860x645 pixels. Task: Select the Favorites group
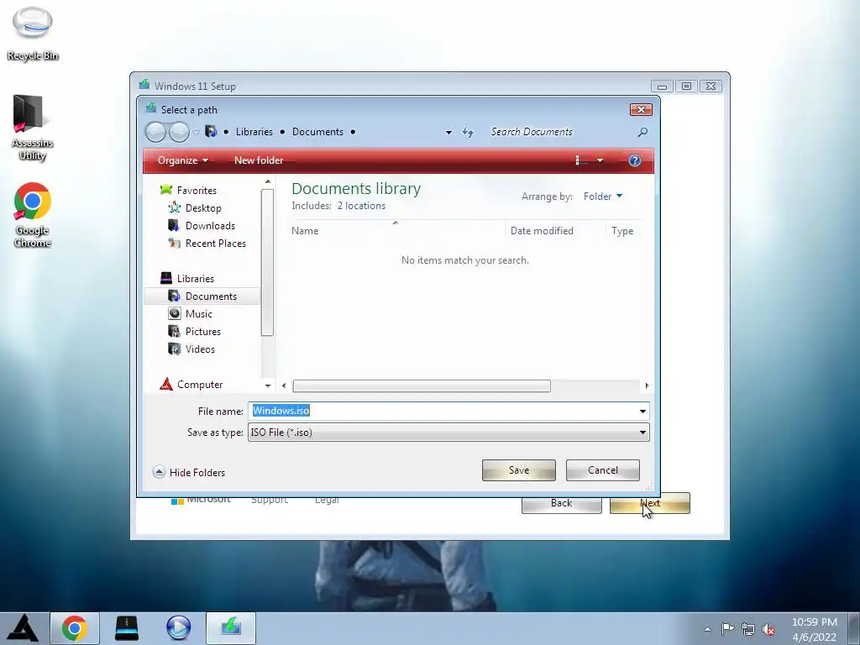[x=197, y=191]
